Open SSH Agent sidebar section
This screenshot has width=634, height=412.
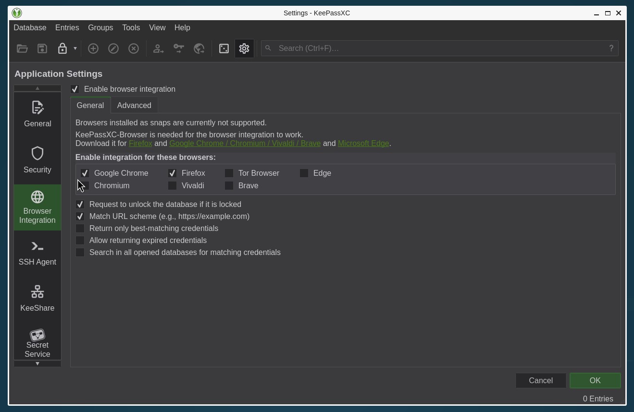(x=37, y=254)
